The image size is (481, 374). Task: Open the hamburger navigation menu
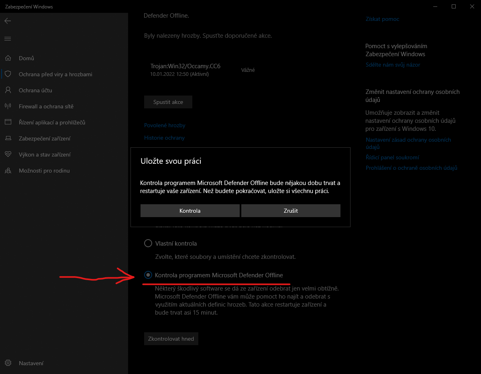(x=8, y=39)
